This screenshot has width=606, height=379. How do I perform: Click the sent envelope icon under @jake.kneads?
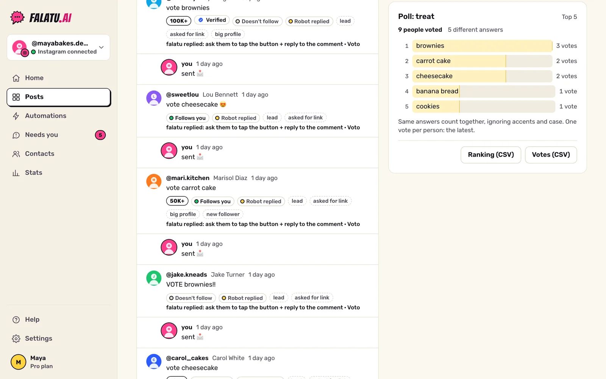click(x=200, y=337)
